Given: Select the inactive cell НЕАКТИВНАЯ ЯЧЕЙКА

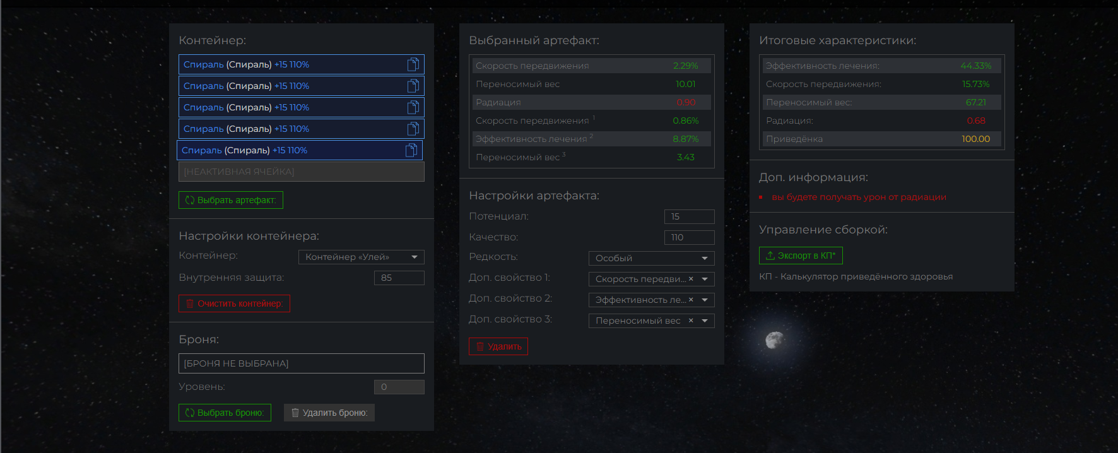Looking at the screenshot, I should [x=301, y=172].
